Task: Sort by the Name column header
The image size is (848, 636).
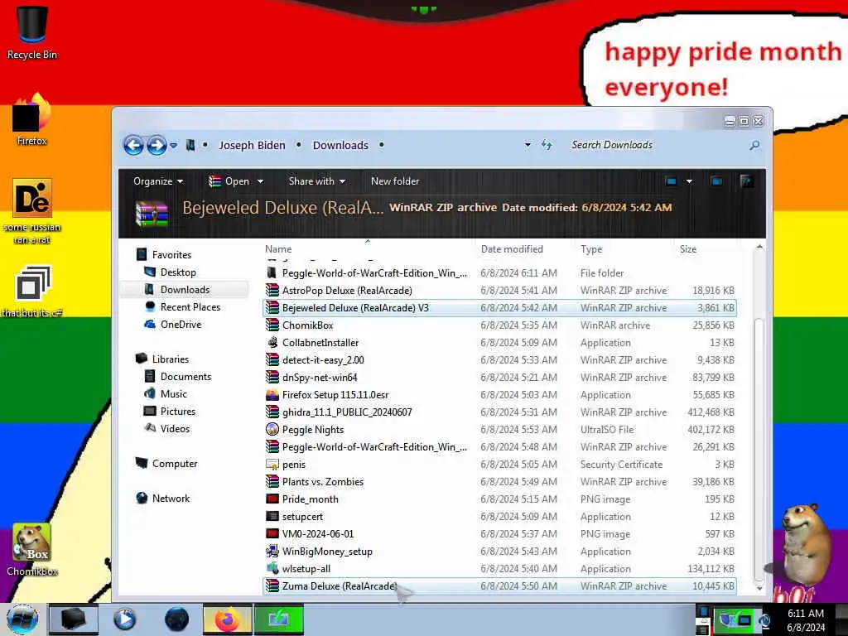Action: coord(278,249)
